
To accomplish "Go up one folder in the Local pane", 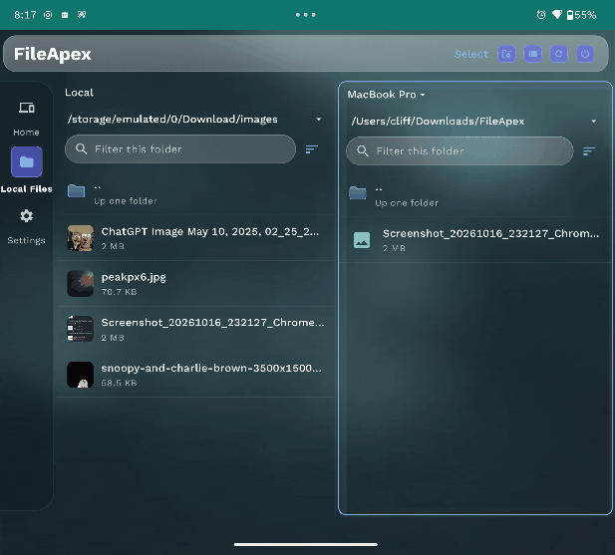I will [196, 194].
